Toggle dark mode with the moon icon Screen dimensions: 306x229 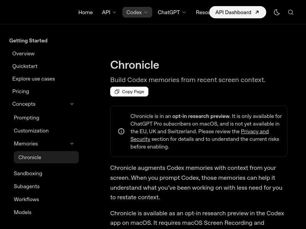(277, 12)
